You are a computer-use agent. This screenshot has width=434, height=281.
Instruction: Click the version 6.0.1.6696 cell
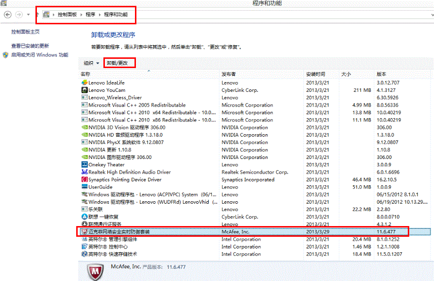pos(388,172)
